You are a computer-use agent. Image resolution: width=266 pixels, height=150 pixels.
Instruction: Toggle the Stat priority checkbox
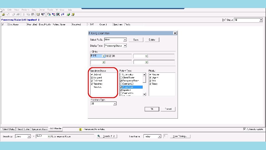pos(150,81)
